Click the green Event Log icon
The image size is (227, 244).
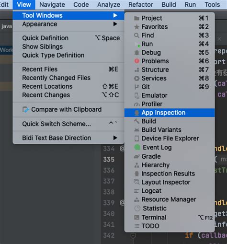(137, 147)
